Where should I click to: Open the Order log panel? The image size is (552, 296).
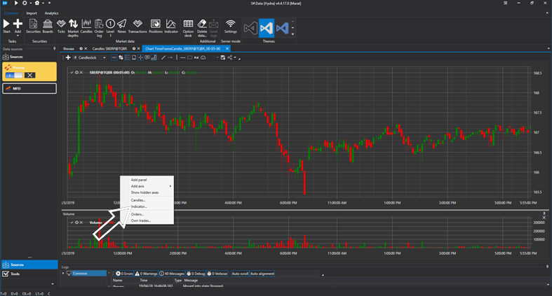(99, 28)
